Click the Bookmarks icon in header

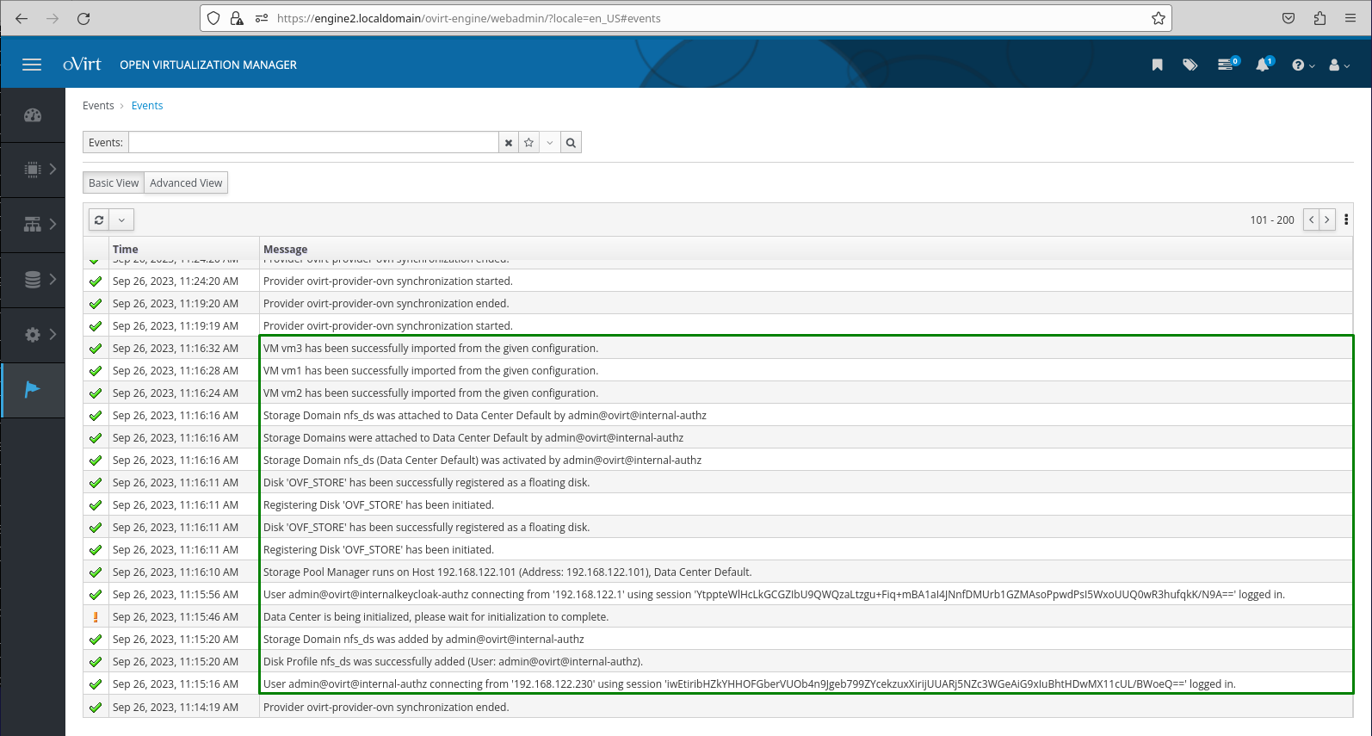point(1157,65)
